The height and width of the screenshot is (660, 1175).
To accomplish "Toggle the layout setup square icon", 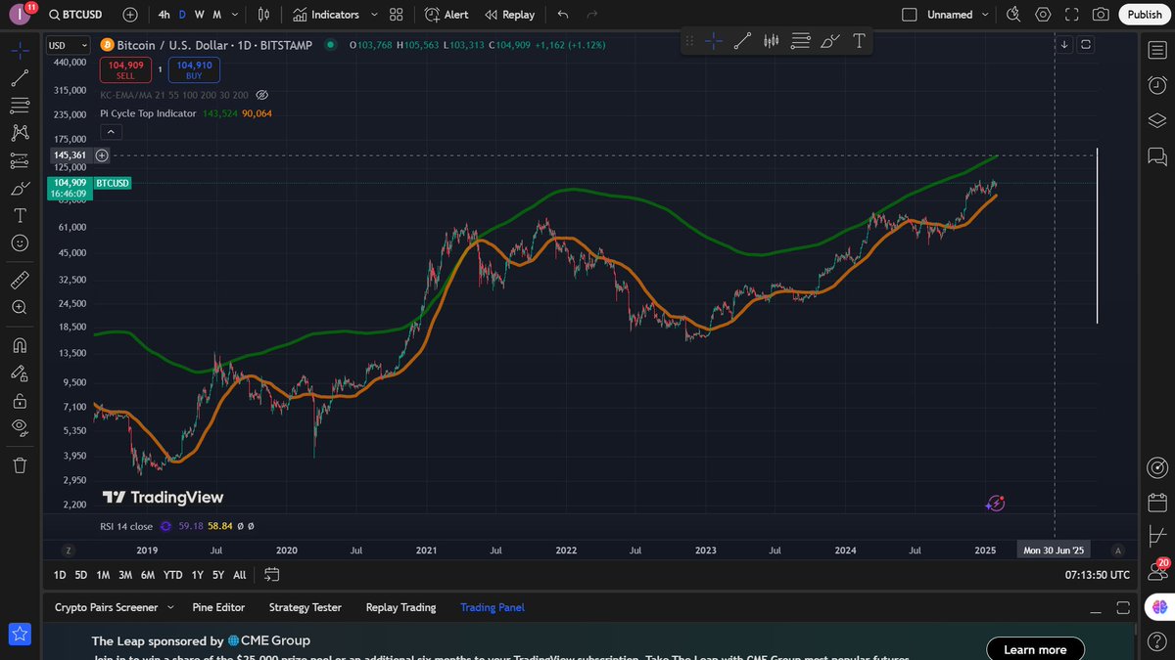I will point(909,15).
